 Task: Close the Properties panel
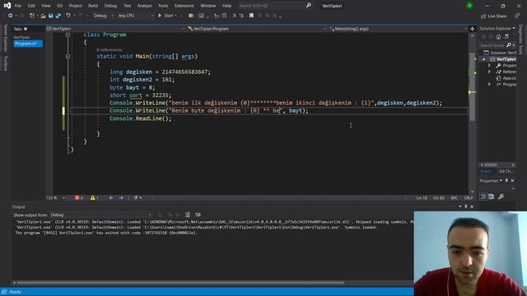512,181
